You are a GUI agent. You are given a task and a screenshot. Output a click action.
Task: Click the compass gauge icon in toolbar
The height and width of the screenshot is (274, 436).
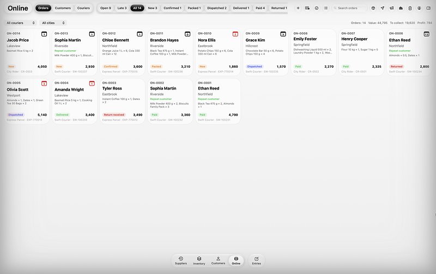(317, 8)
